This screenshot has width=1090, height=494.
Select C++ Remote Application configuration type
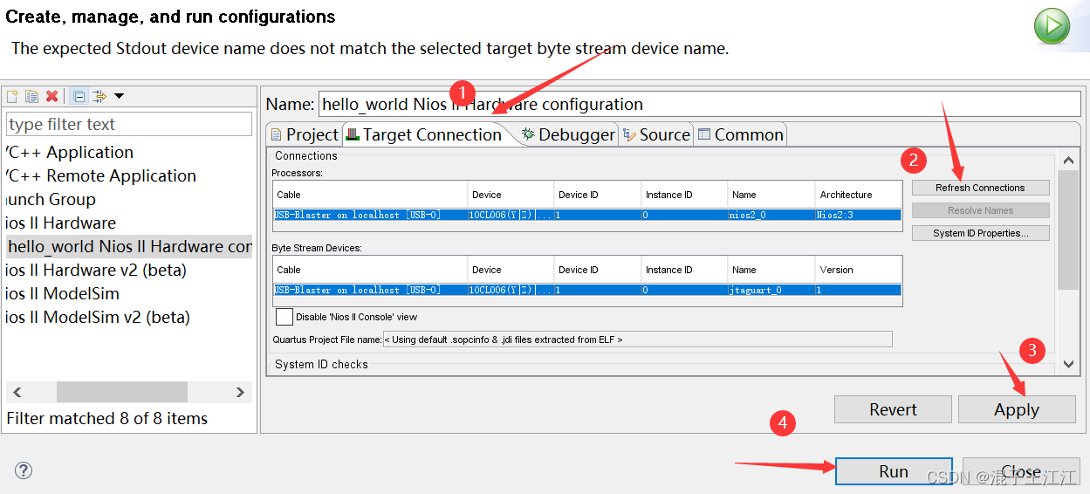pyautogui.click(x=101, y=175)
